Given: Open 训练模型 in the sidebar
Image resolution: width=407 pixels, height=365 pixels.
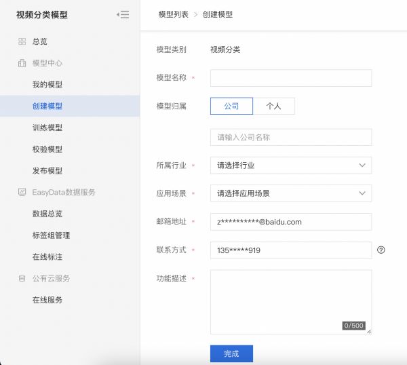Looking at the screenshot, I should pos(47,128).
